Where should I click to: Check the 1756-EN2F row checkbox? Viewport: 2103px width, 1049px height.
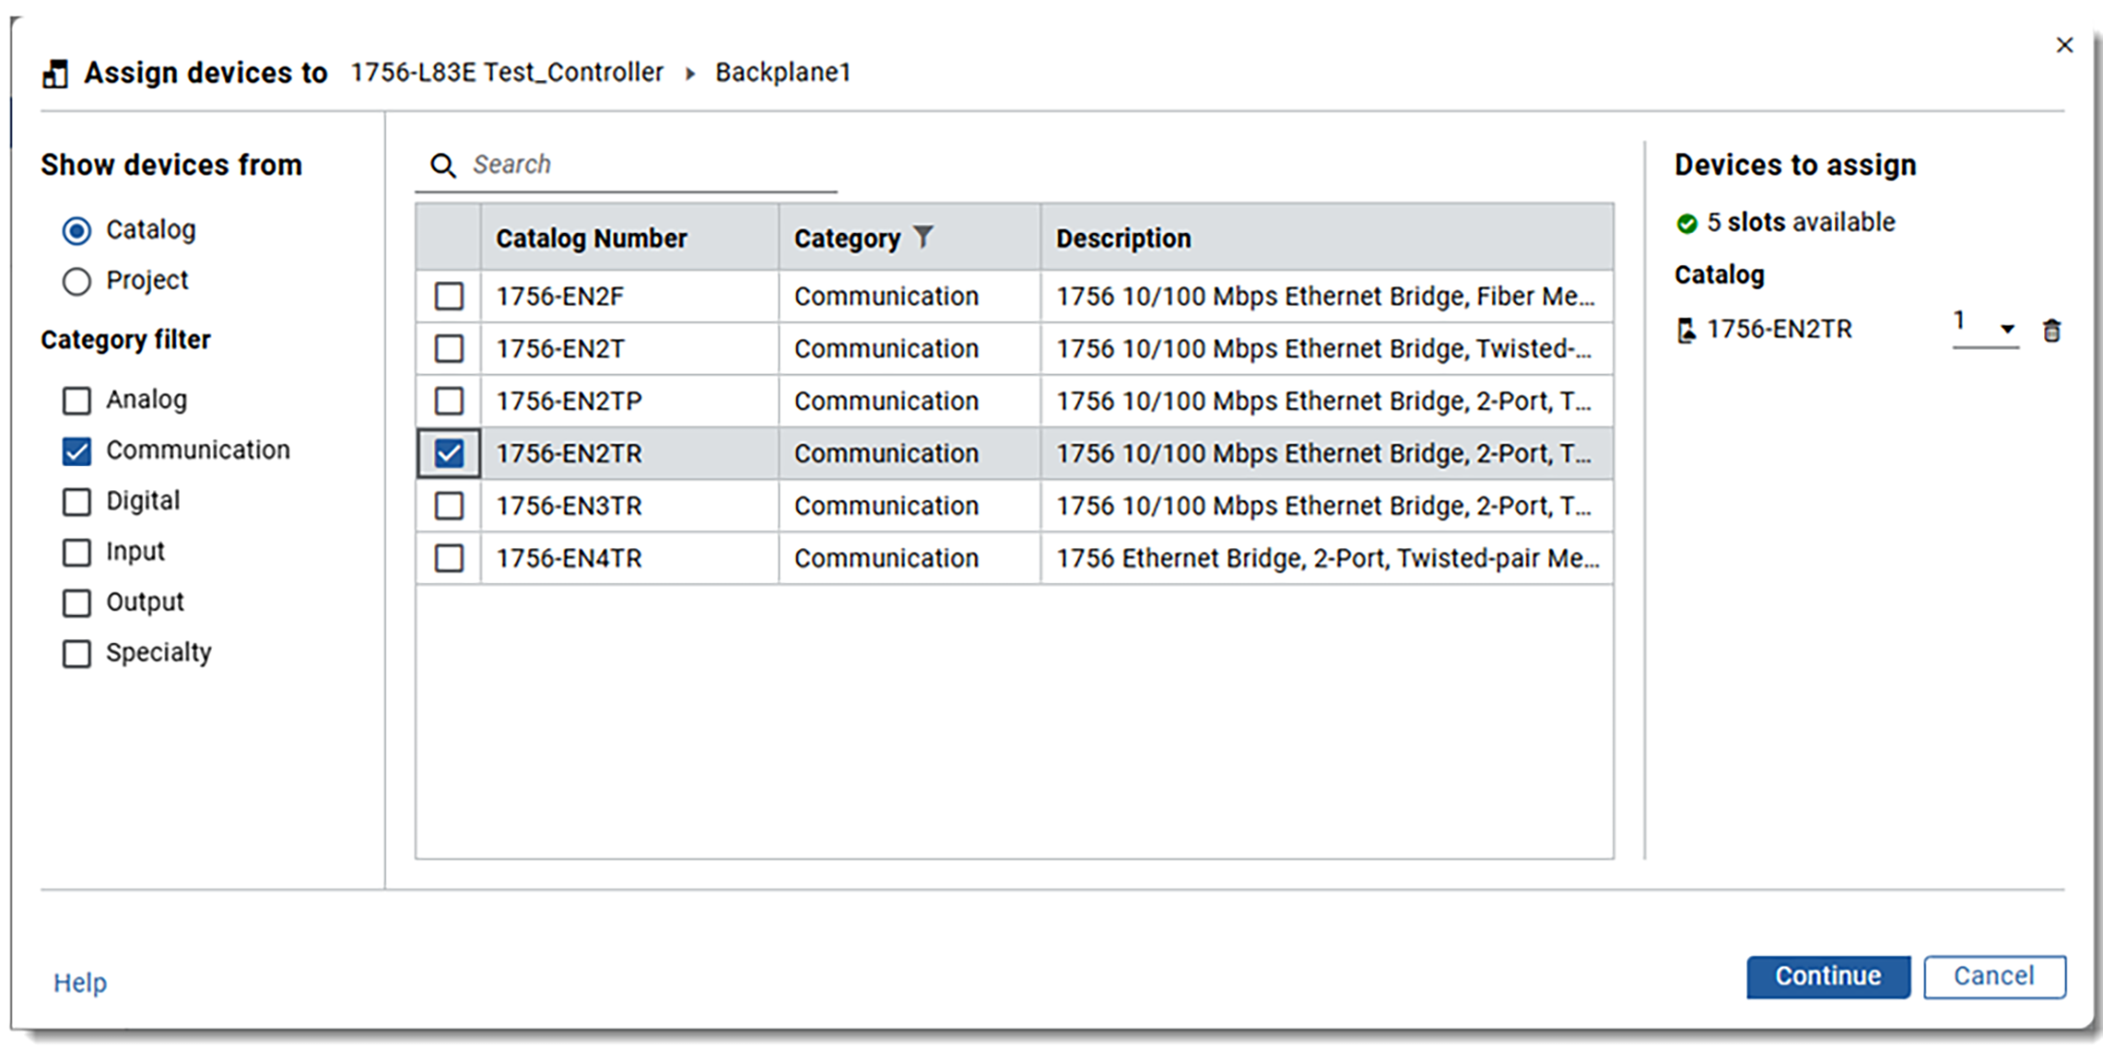pos(449,296)
